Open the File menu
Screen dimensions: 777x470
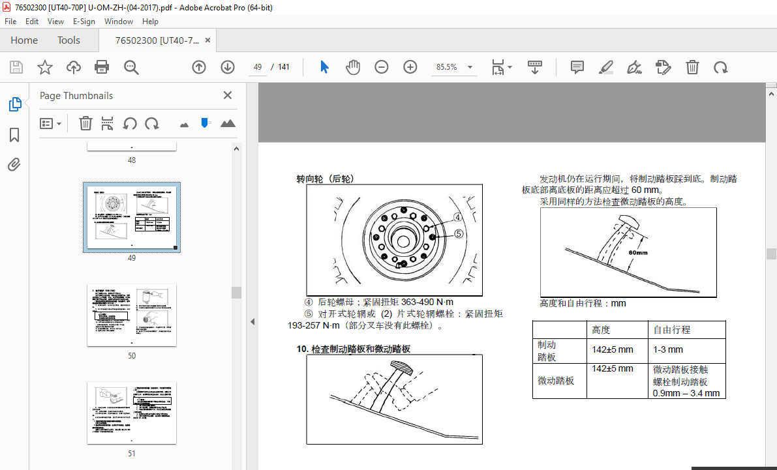(10, 22)
